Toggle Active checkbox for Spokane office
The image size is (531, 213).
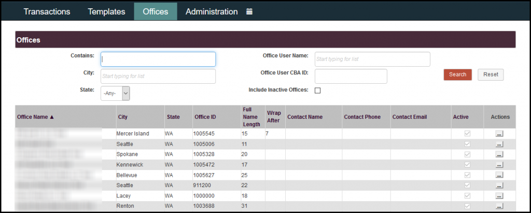(x=467, y=154)
